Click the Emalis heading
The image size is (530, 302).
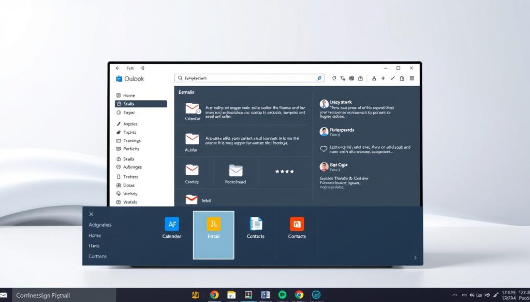point(186,92)
